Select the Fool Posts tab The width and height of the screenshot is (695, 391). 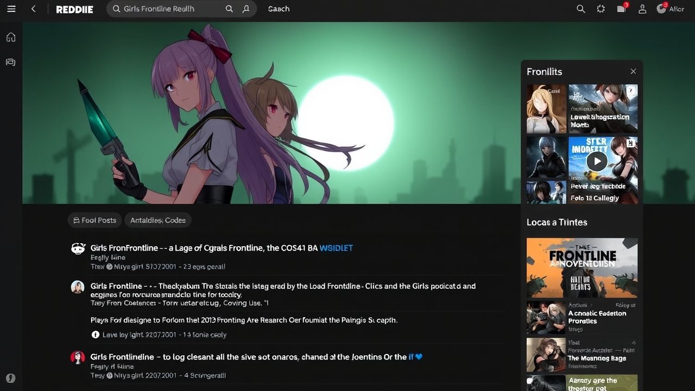[x=94, y=220]
